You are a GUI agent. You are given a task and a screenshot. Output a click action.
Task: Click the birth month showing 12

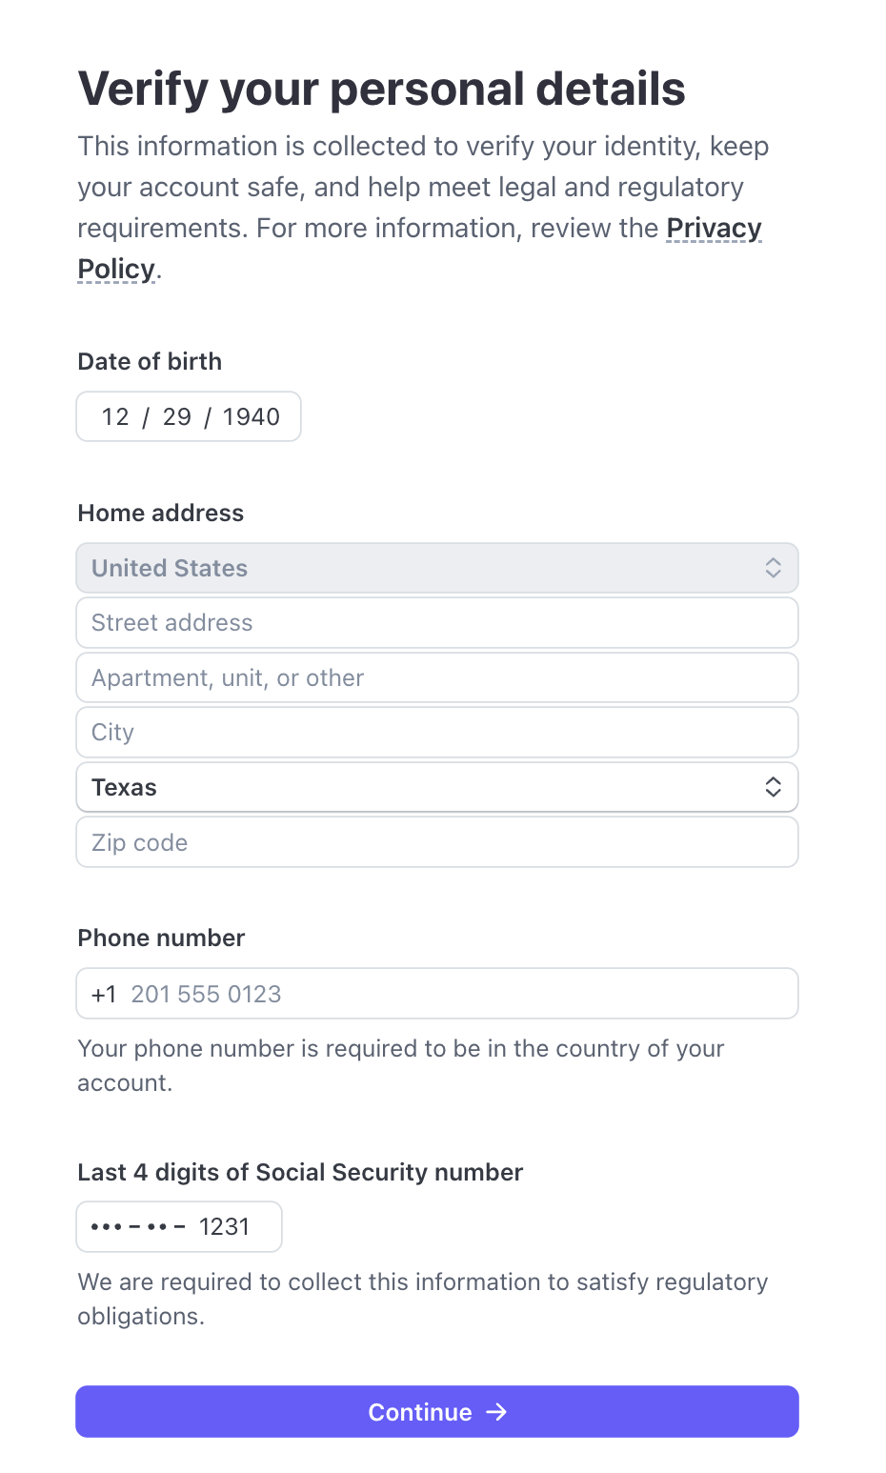[115, 416]
